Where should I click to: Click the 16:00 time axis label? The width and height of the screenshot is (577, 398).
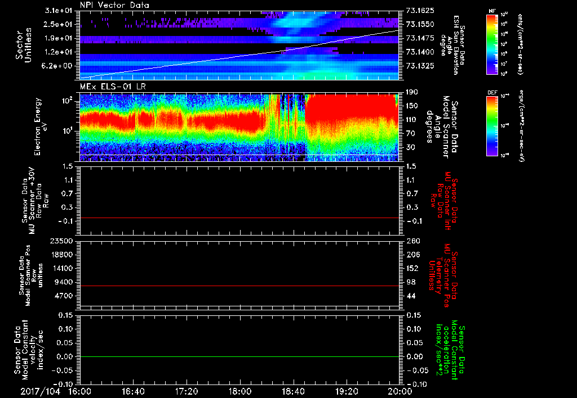coord(80,391)
